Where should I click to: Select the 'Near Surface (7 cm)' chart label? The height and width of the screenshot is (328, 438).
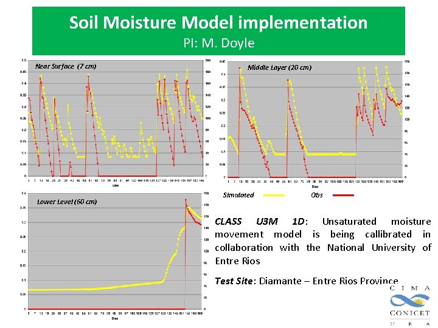click(66, 66)
